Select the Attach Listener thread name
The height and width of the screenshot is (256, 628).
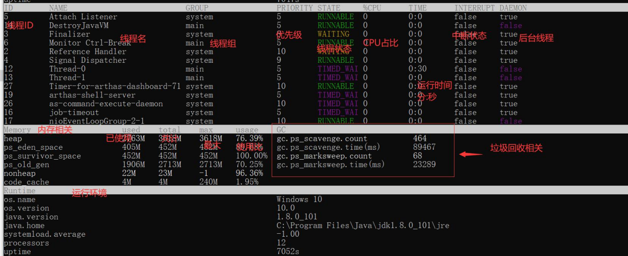click(x=83, y=17)
